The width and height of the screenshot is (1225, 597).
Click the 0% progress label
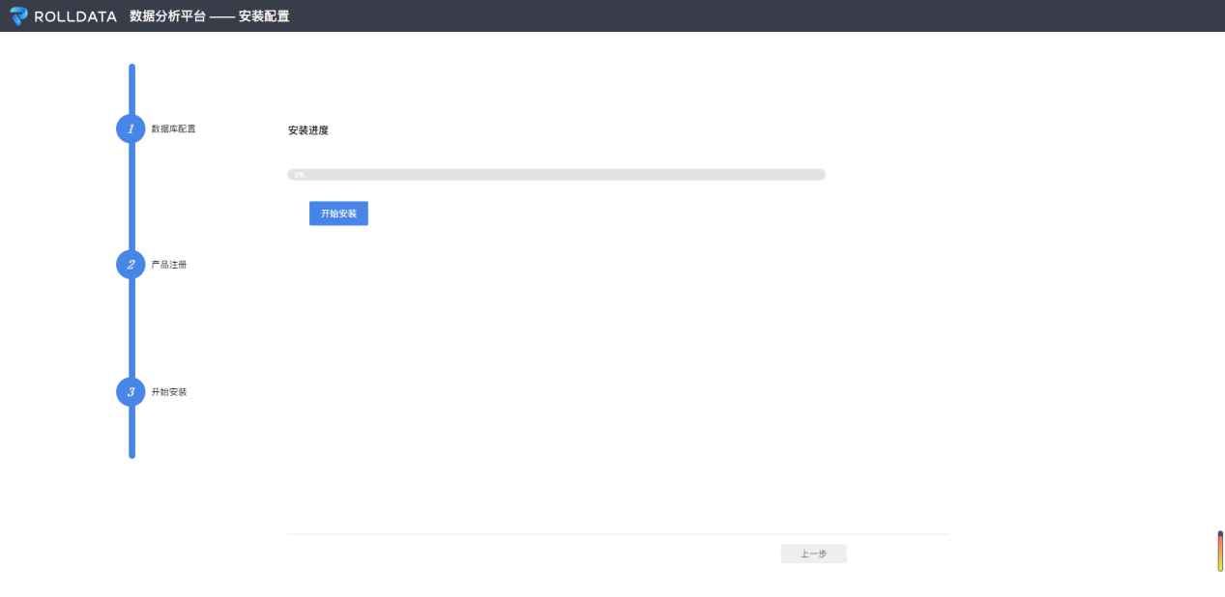pyautogui.click(x=300, y=175)
